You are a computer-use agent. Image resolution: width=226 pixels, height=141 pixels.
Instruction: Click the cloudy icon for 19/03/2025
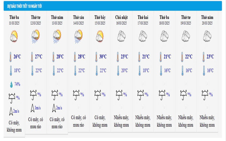tap(186, 36)
